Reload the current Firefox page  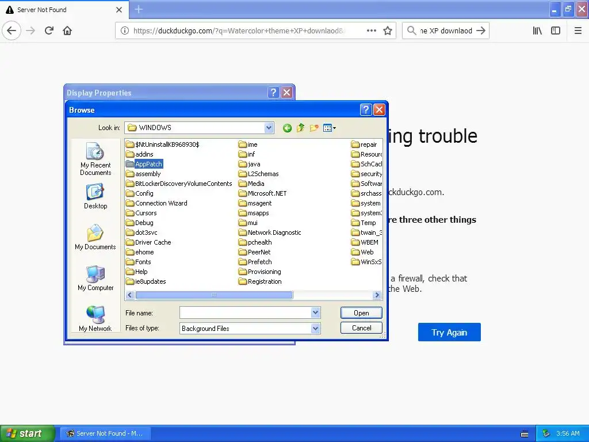click(x=49, y=31)
